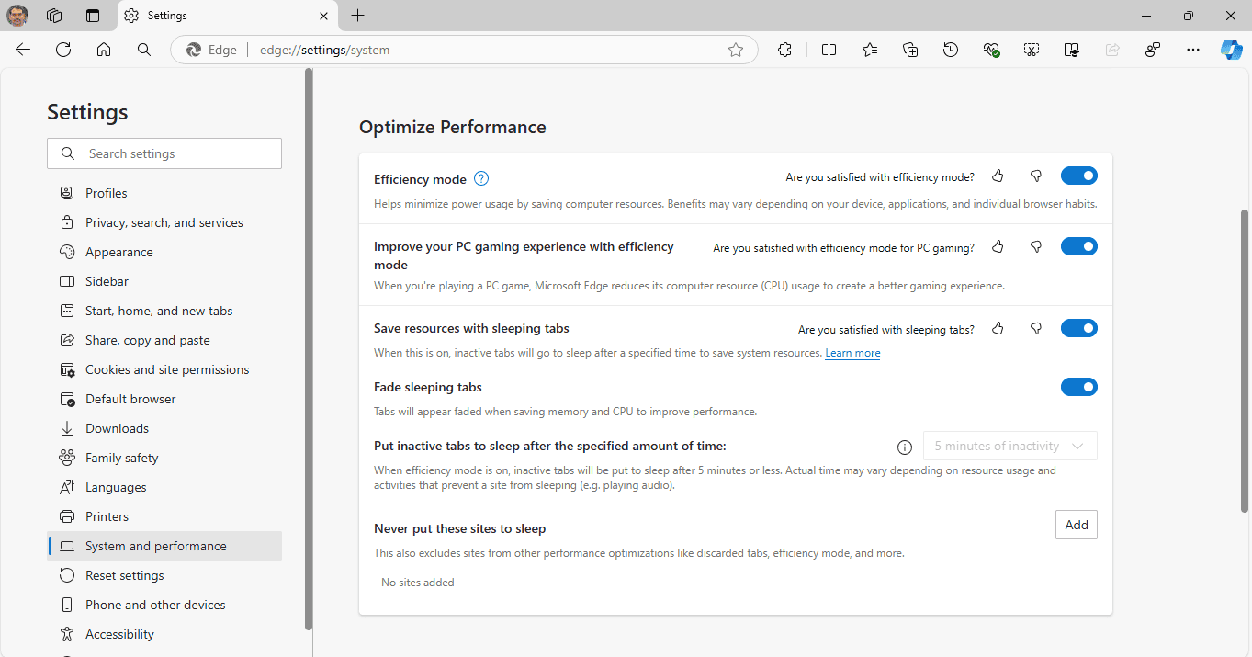This screenshot has height=657, width=1252.
Task: Follow the Learn more link
Action: 852,353
